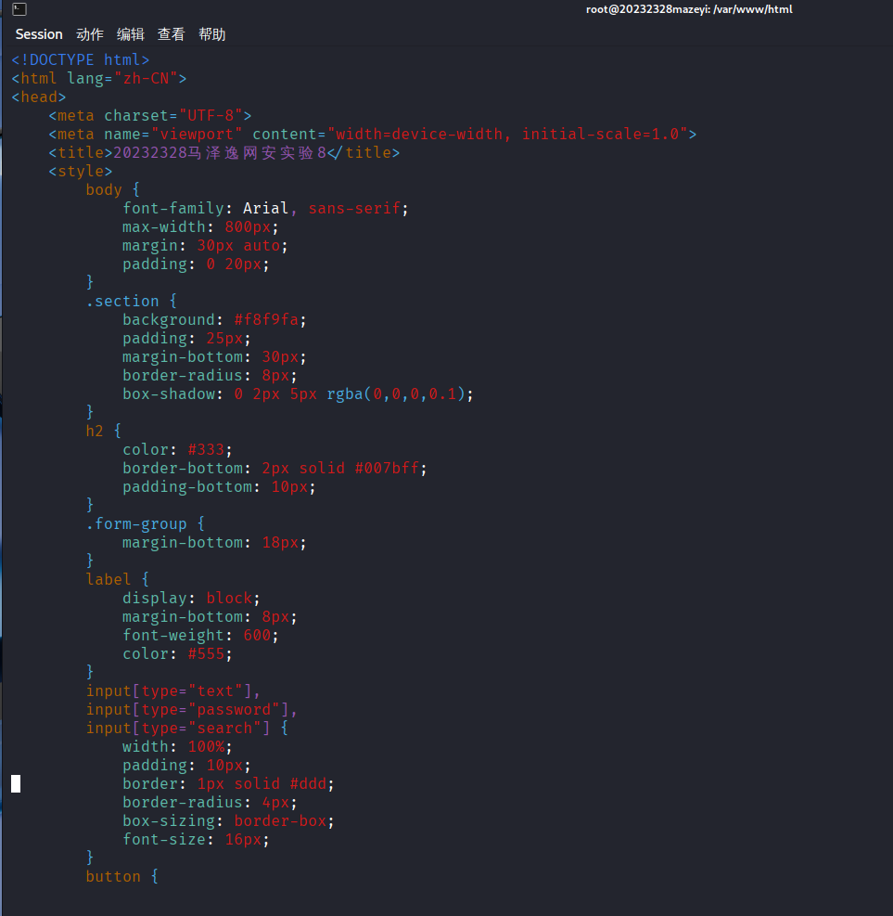Click the #007bff border color value
This screenshot has width=893, height=916.
(x=387, y=469)
